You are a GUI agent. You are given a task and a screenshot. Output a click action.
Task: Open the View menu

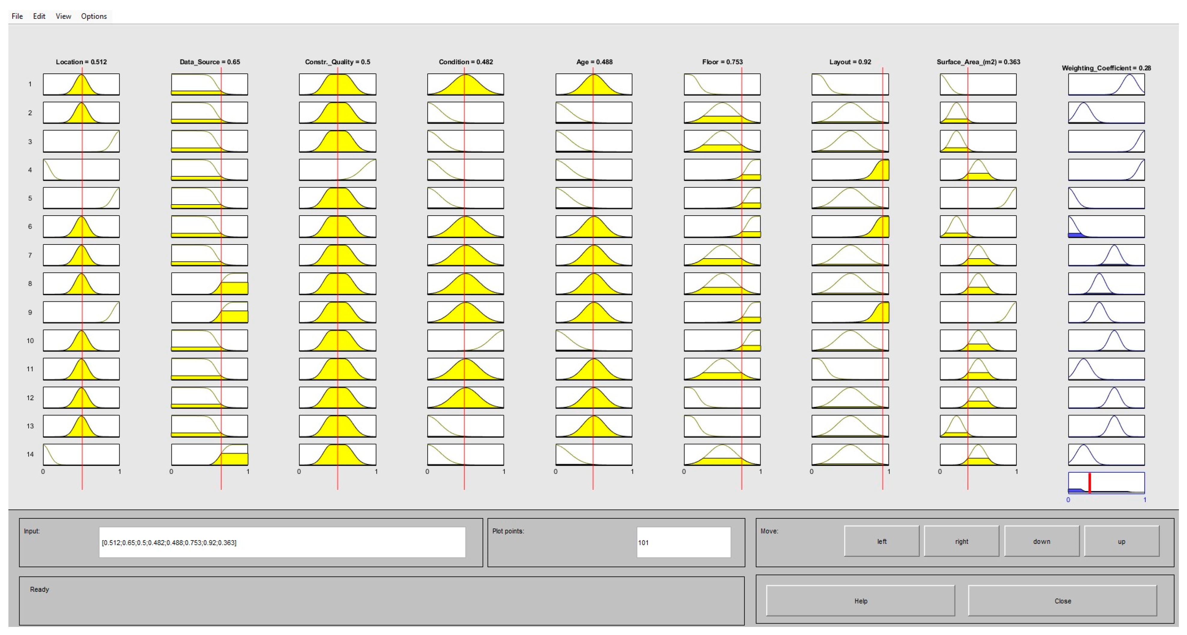pyautogui.click(x=63, y=16)
